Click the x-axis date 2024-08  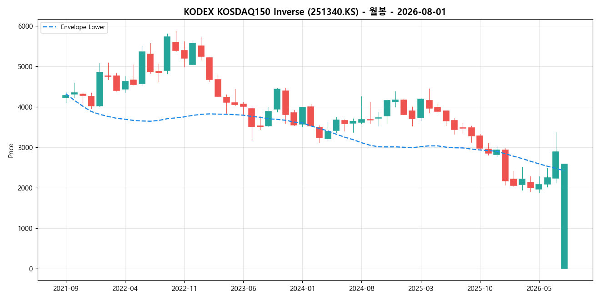tap(361, 288)
